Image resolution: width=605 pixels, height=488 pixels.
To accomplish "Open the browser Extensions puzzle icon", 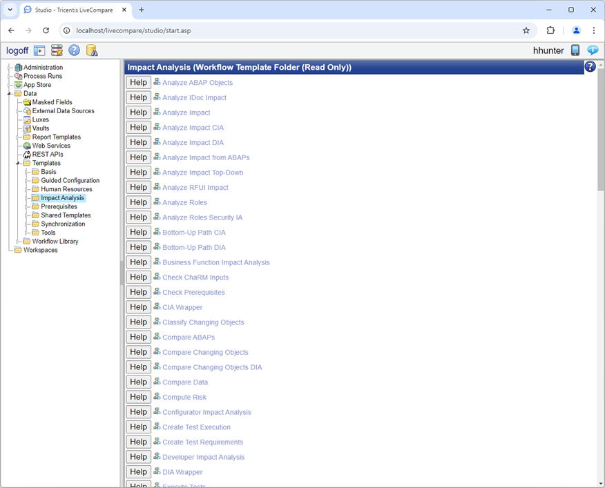I will [x=550, y=30].
